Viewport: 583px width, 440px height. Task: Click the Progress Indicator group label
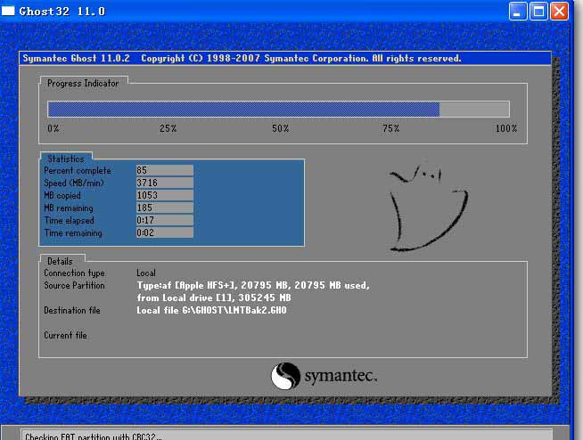[x=83, y=83]
